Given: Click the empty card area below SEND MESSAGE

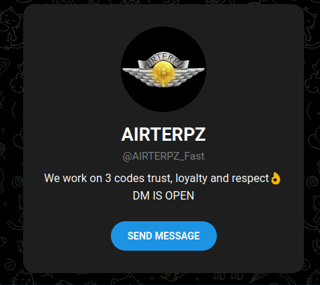Looking at the screenshot, I should pyautogui.click(x=164, y=261).
